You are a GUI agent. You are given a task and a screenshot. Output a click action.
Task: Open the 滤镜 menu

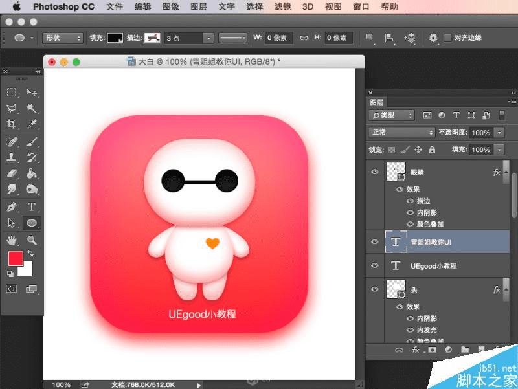[282, 7]
